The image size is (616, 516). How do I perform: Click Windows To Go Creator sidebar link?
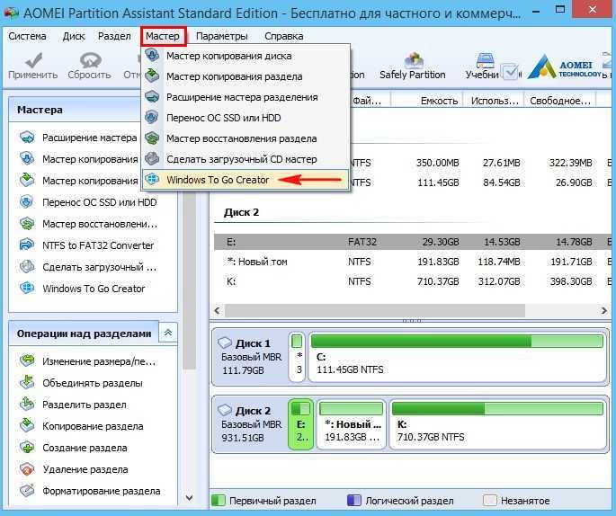point(94,289)
